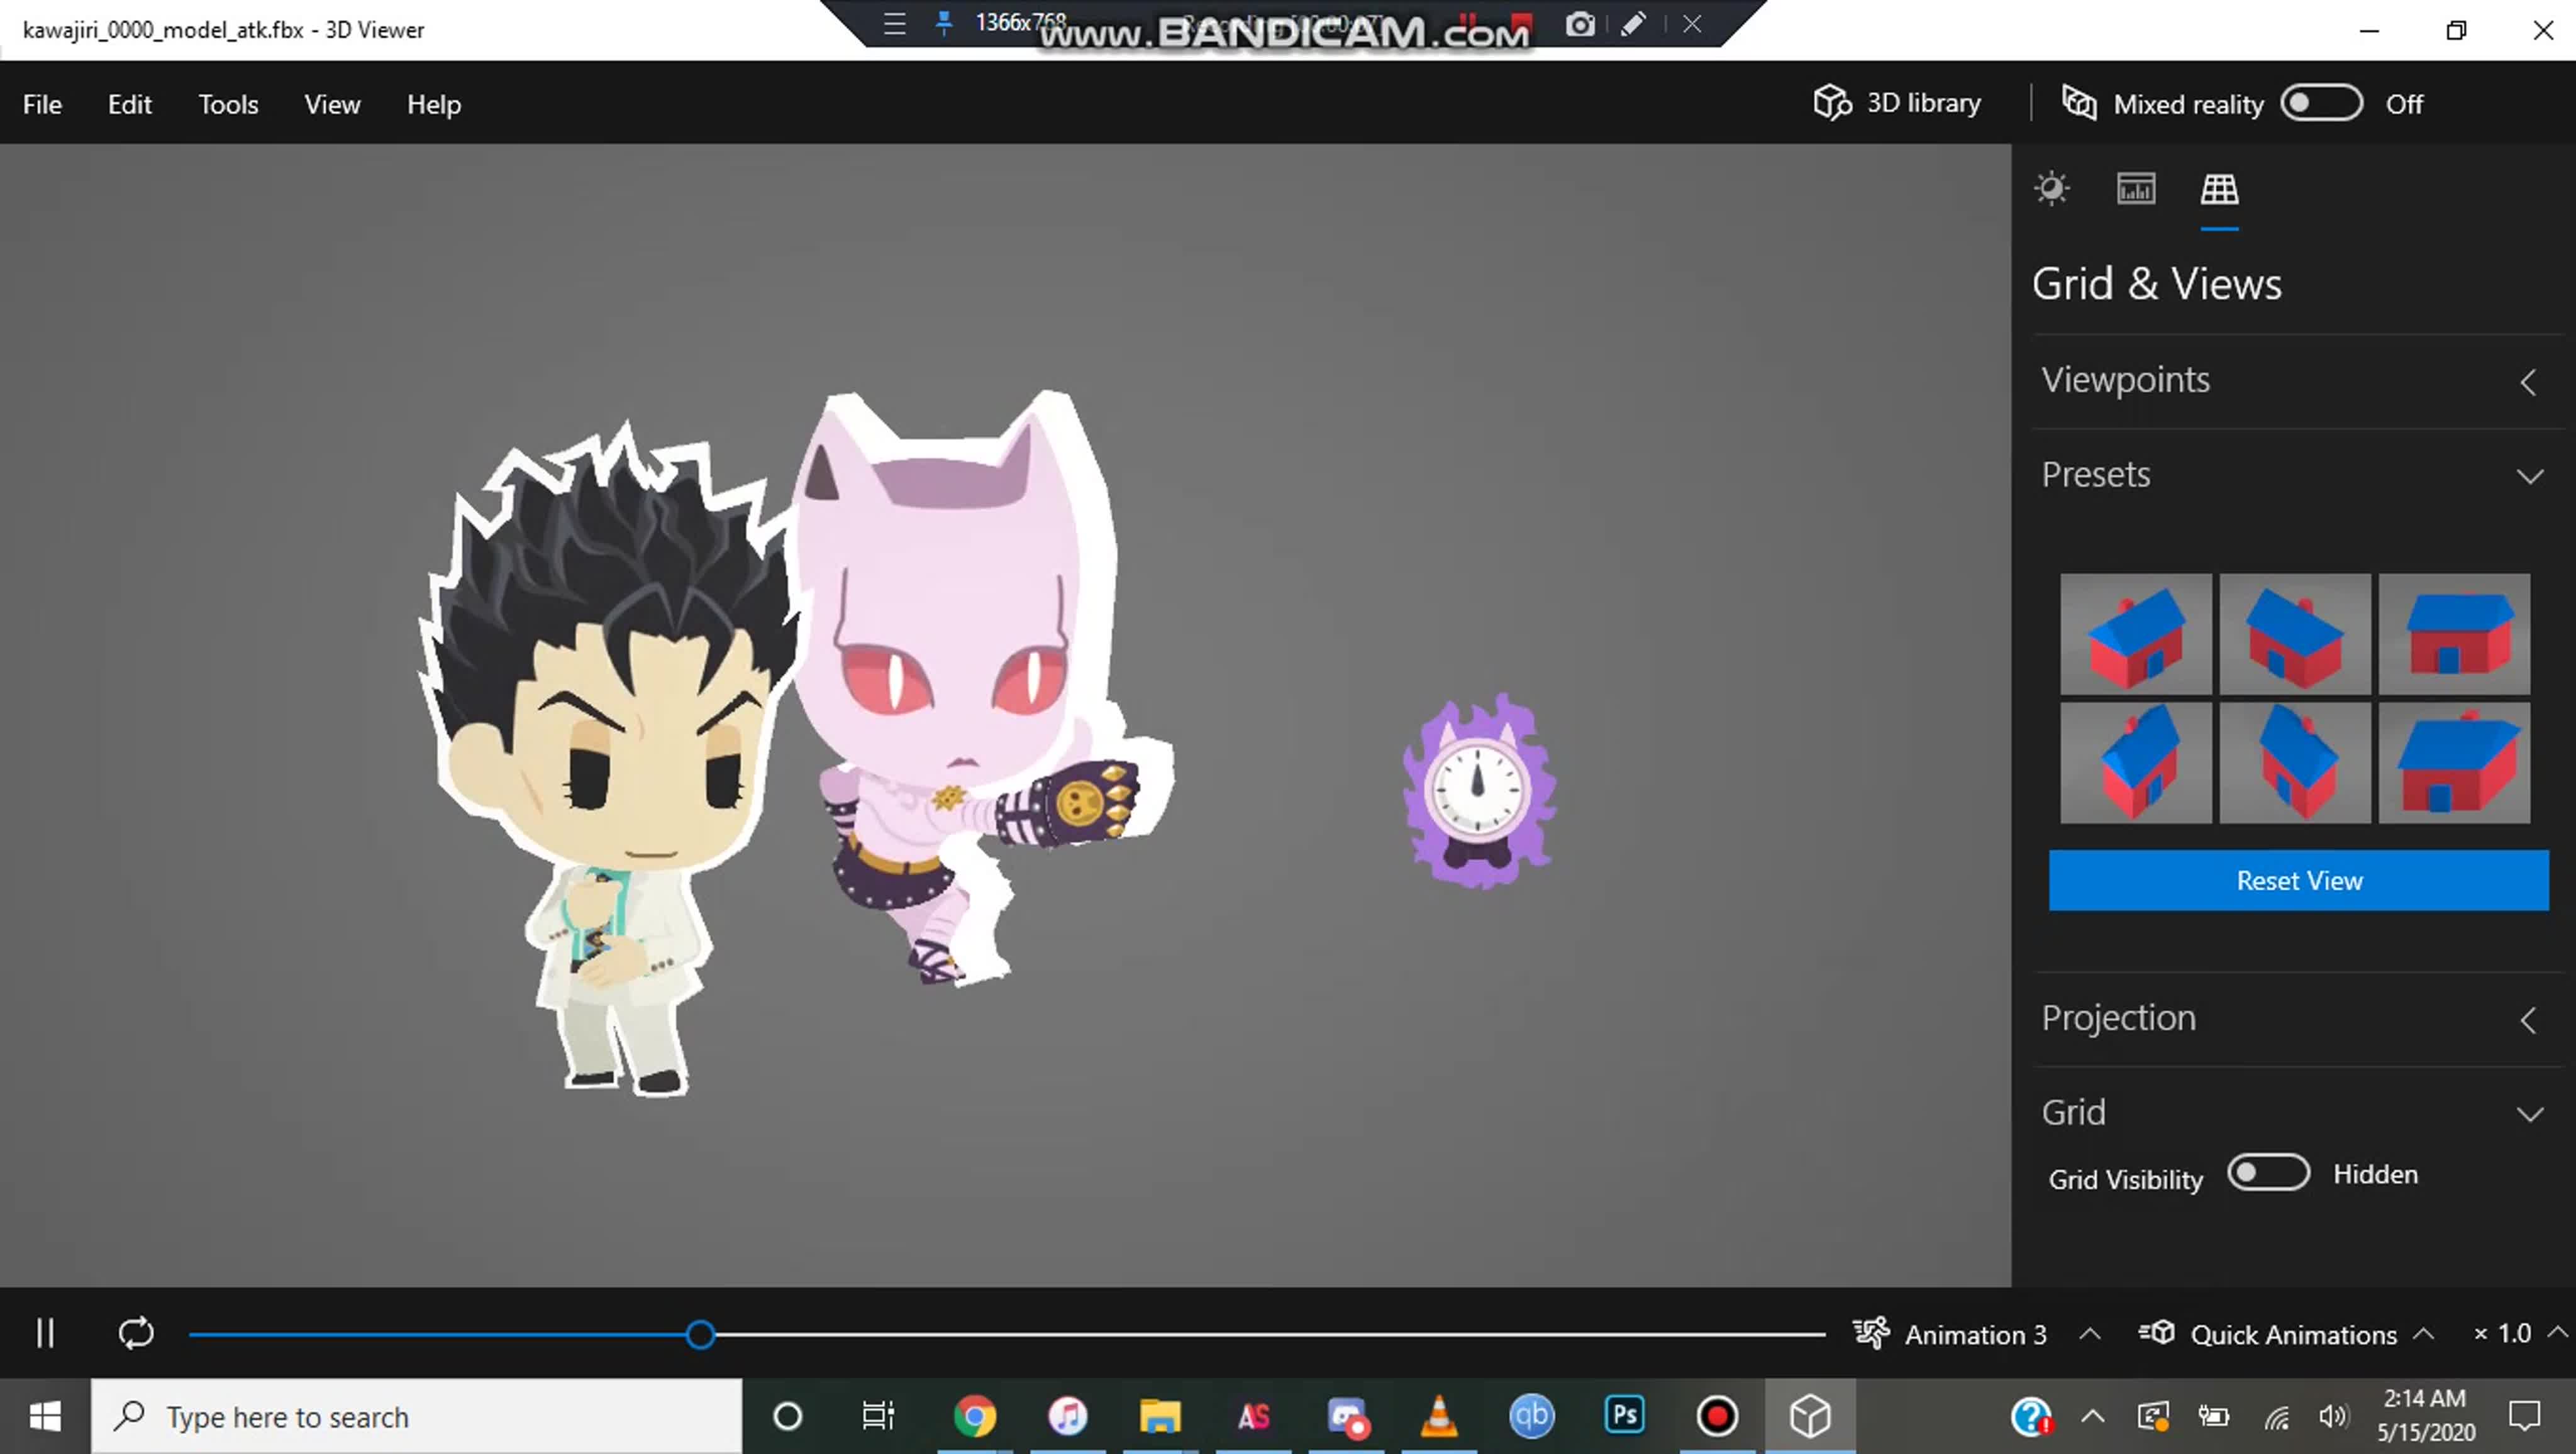Open the playback speed × 1.0 selector
The image size is (2576, 1454).
tap(2520, 1334)
